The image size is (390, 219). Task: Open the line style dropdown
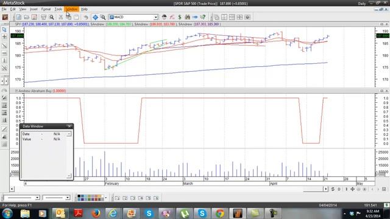point(37,198)
